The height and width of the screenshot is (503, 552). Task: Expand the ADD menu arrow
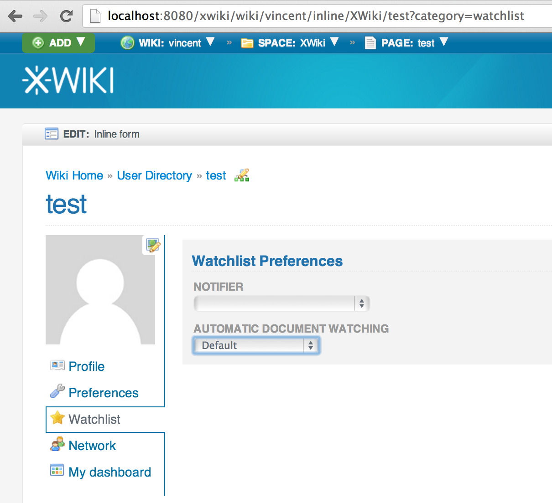(81, 42)
